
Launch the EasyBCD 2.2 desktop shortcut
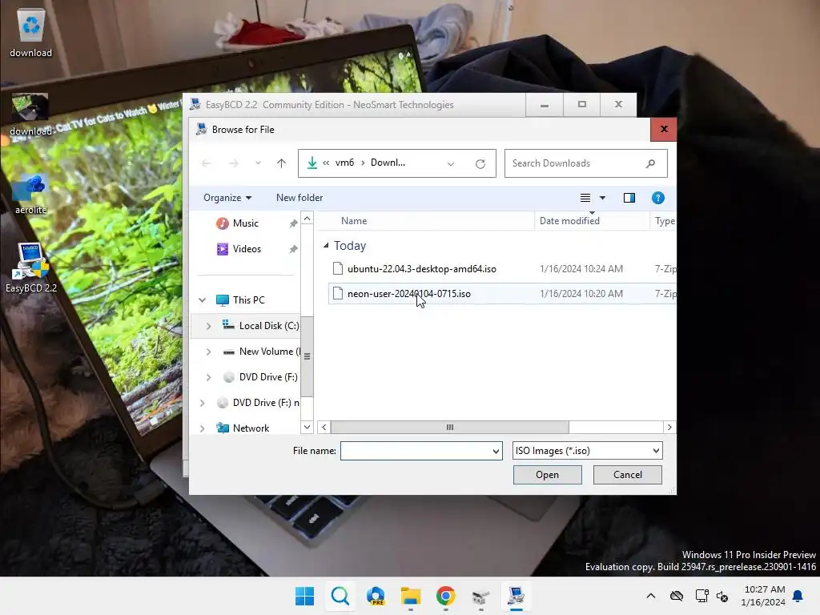tap(31, 267)
